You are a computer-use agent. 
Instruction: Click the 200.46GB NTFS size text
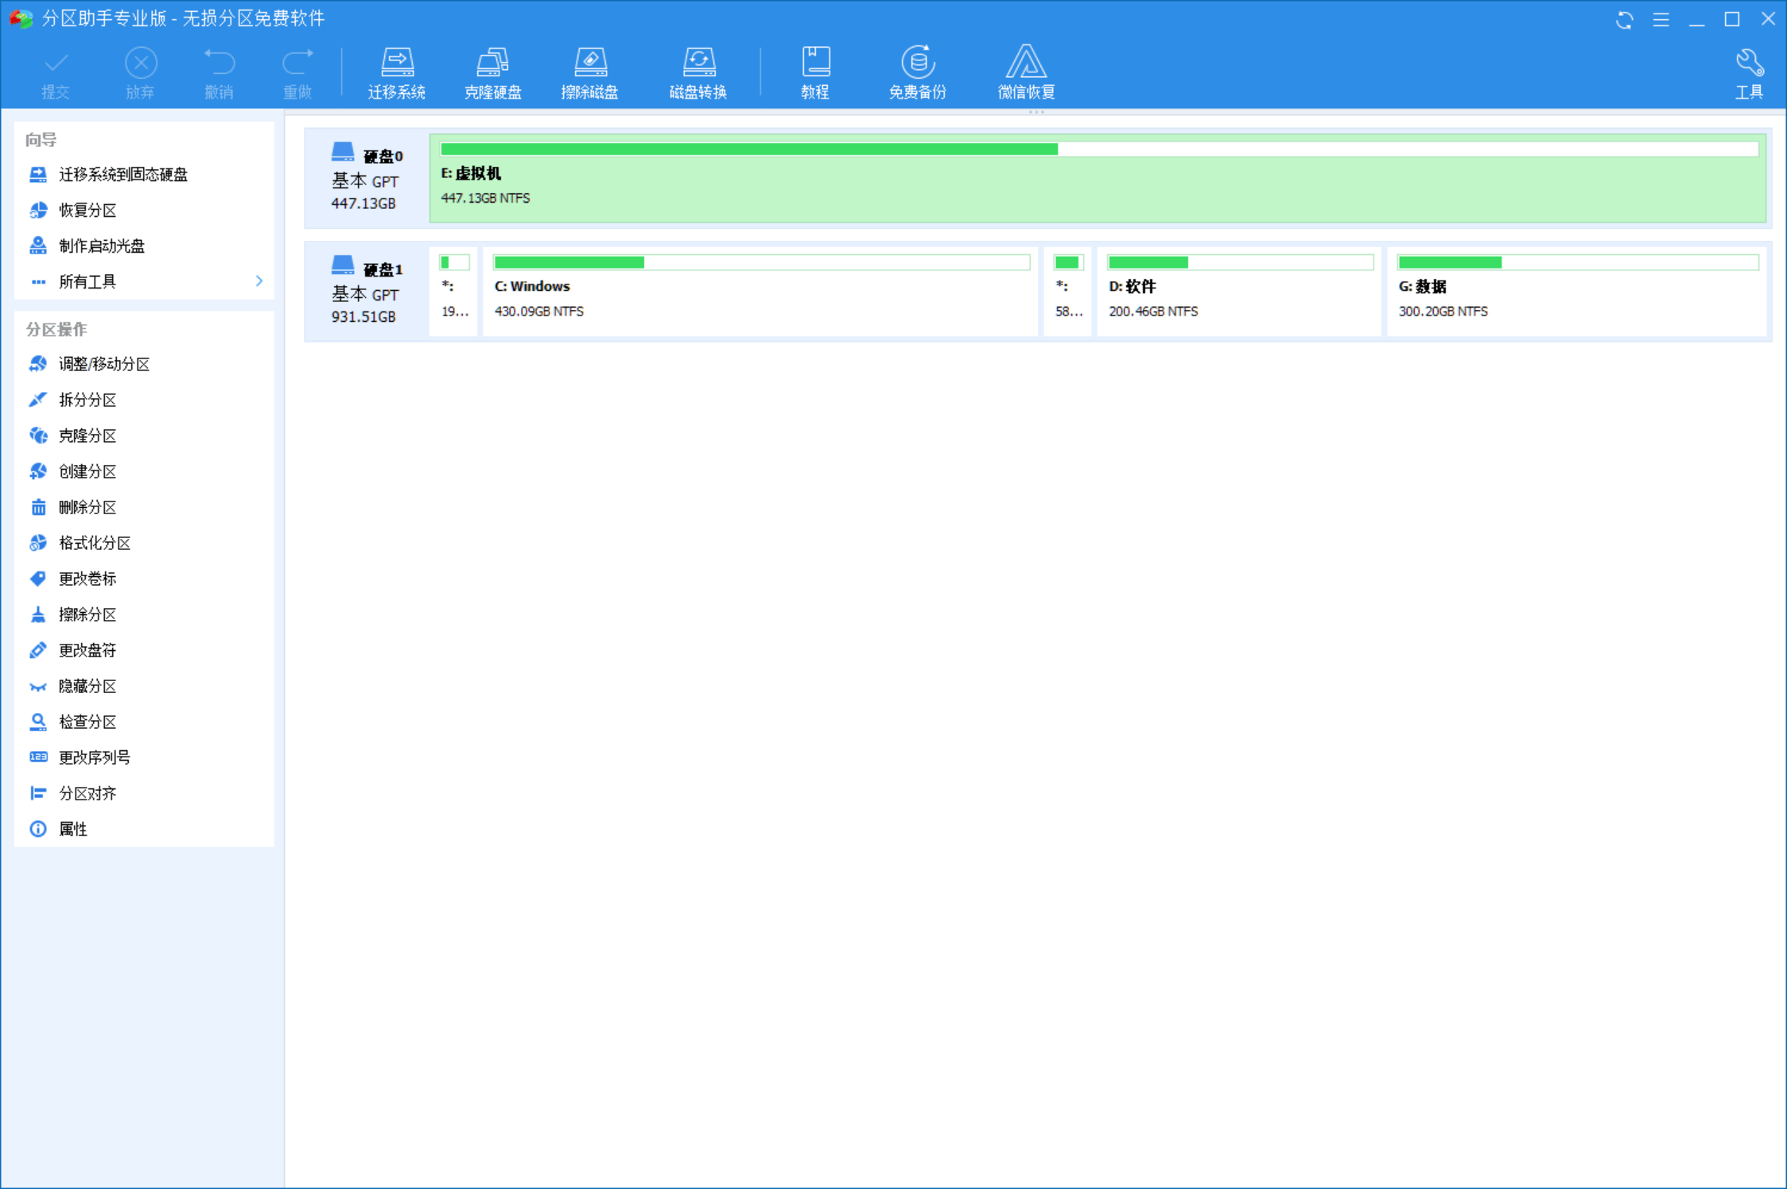tap(1153, 312)
